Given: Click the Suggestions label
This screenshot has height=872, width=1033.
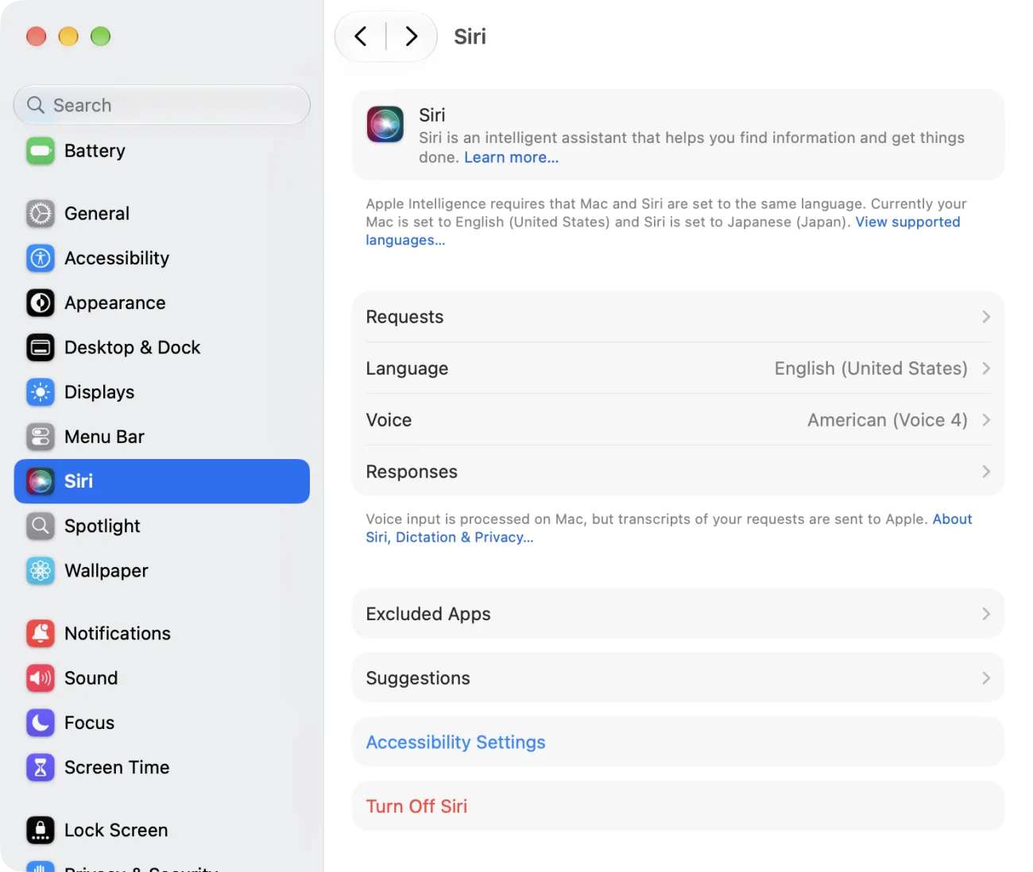Looking at the screenshot, I should coord(418,678).
